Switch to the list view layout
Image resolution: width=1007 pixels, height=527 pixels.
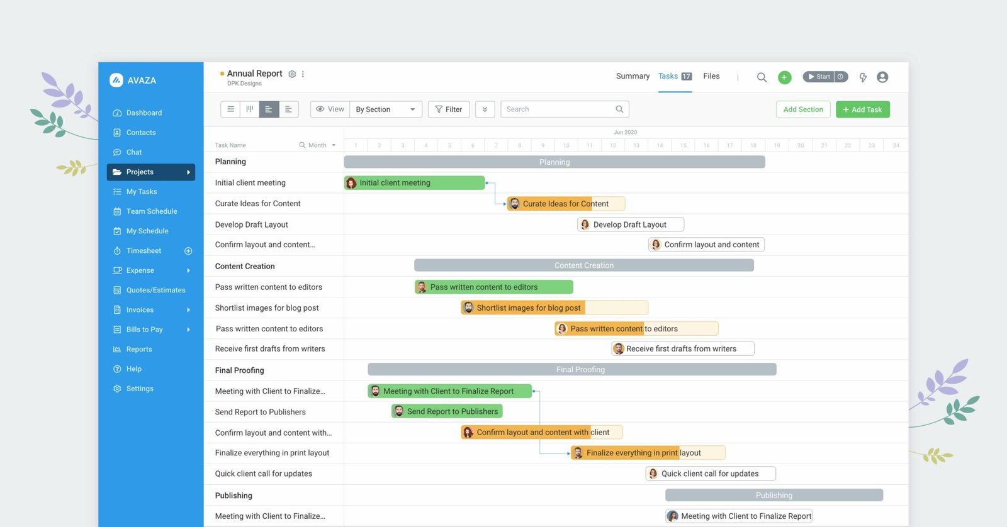230,109
